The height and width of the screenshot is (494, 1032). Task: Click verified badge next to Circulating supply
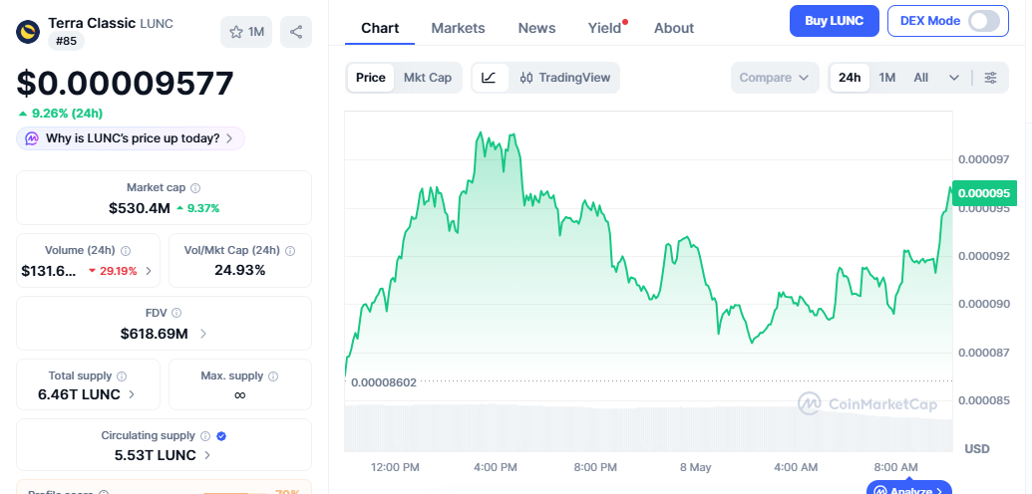pos(221,435)
